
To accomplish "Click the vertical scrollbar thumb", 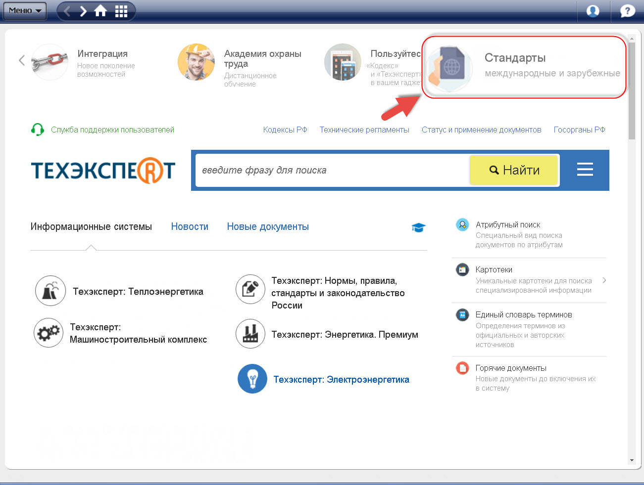I will 632,90.
